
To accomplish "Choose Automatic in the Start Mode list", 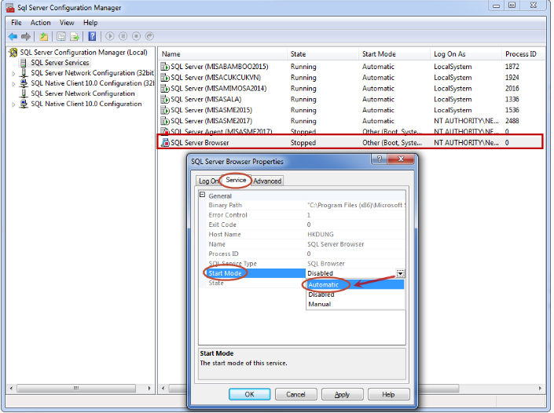I will point(355,285).
